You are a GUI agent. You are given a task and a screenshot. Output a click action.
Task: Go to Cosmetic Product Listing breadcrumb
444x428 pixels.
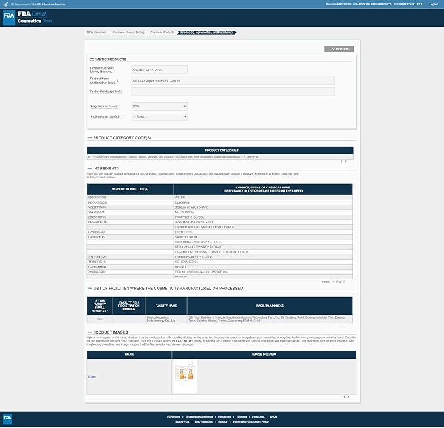[x=128, y=33]
